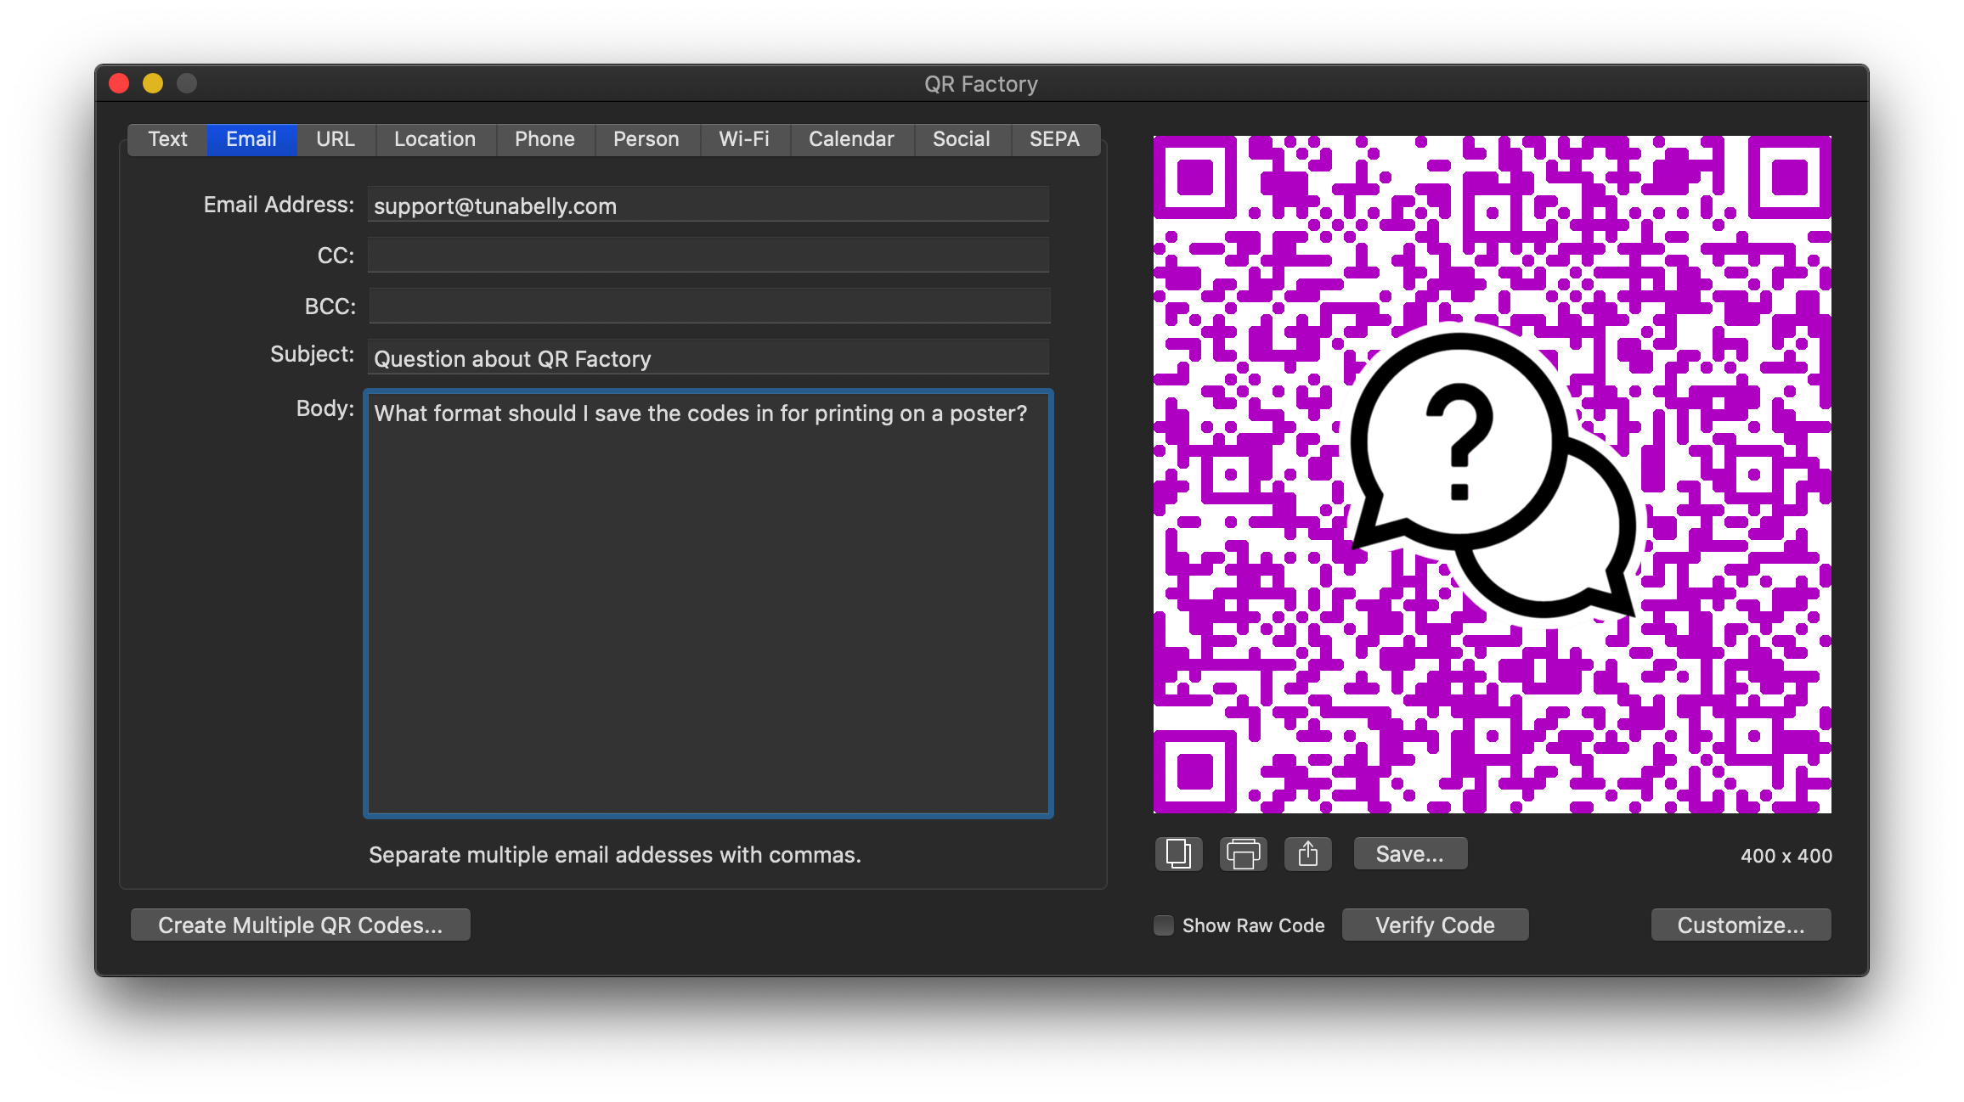
Task: Click the Verify Code button
Action: click(1435, 925)
